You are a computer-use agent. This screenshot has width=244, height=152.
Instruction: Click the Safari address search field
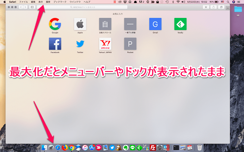82,7
